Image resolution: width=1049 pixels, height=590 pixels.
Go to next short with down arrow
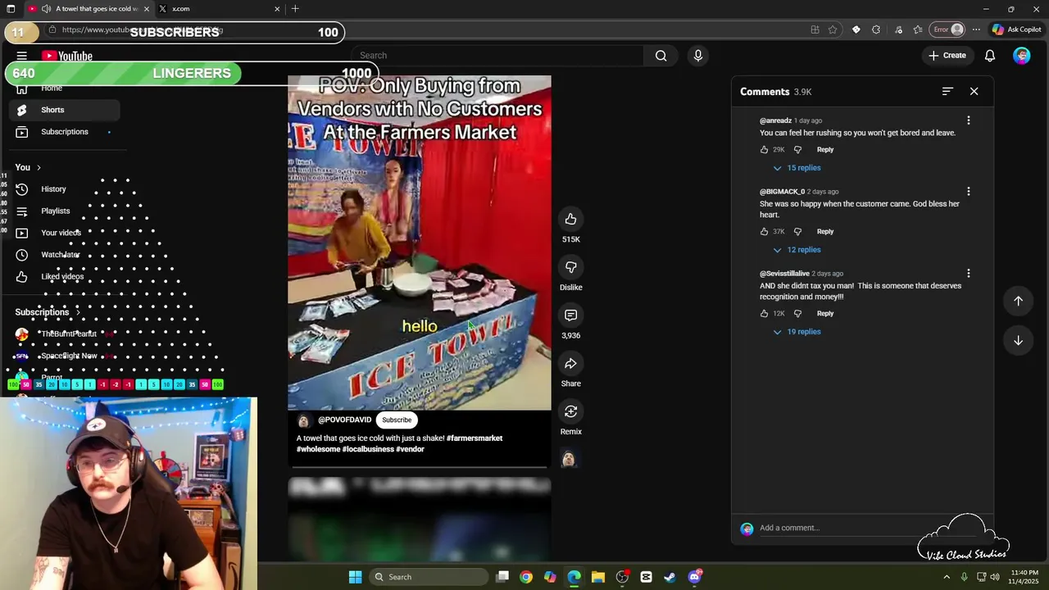(x=1018, y=340)
